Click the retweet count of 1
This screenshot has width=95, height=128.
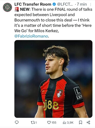(x=36, y=123)
